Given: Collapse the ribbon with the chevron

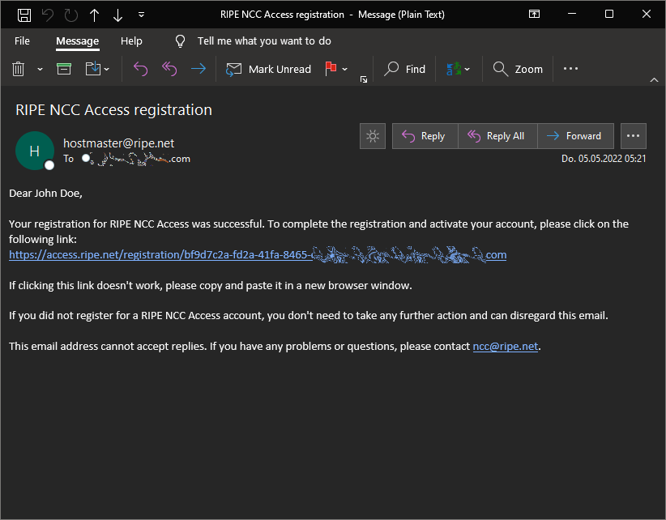Looking at the screenshot, I should pyautogui.click(x=654, y=80).
